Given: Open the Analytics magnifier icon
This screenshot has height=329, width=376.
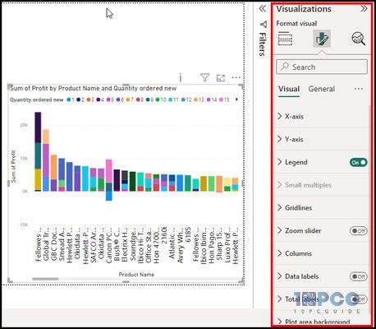Looking at the screenshot, I should (x=358, y=39).
